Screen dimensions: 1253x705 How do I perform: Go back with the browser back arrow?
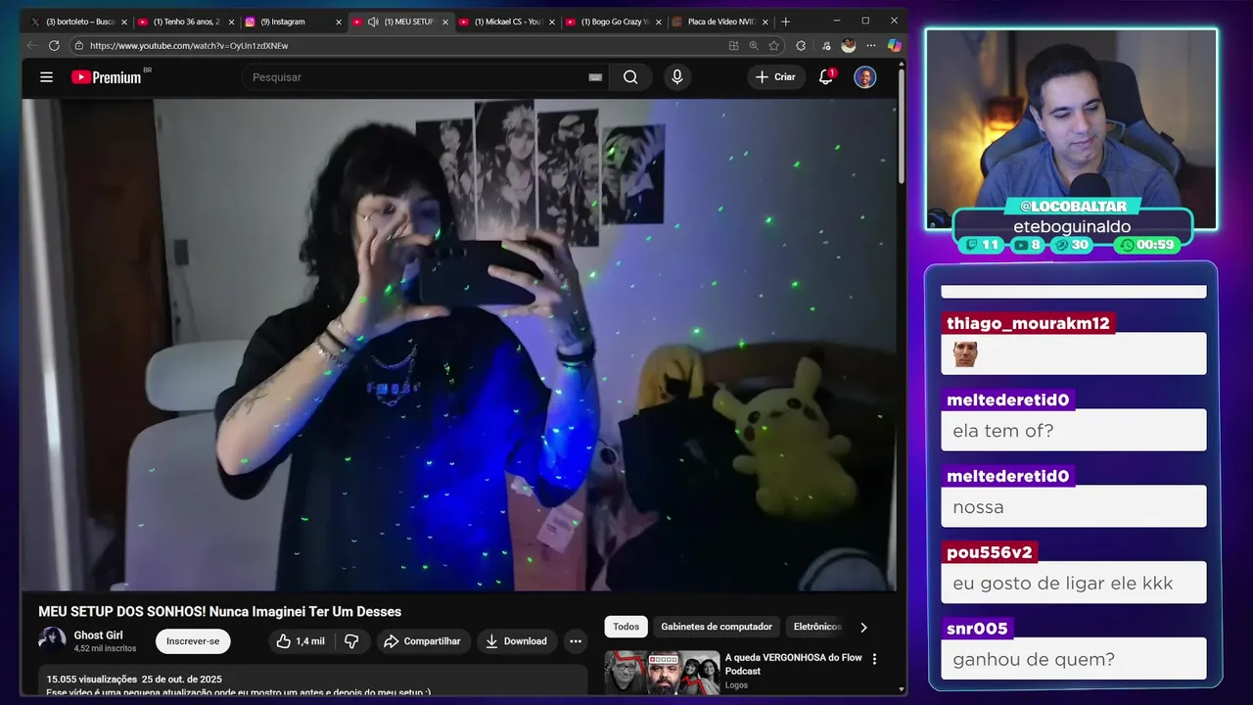[x=31, y=45]
